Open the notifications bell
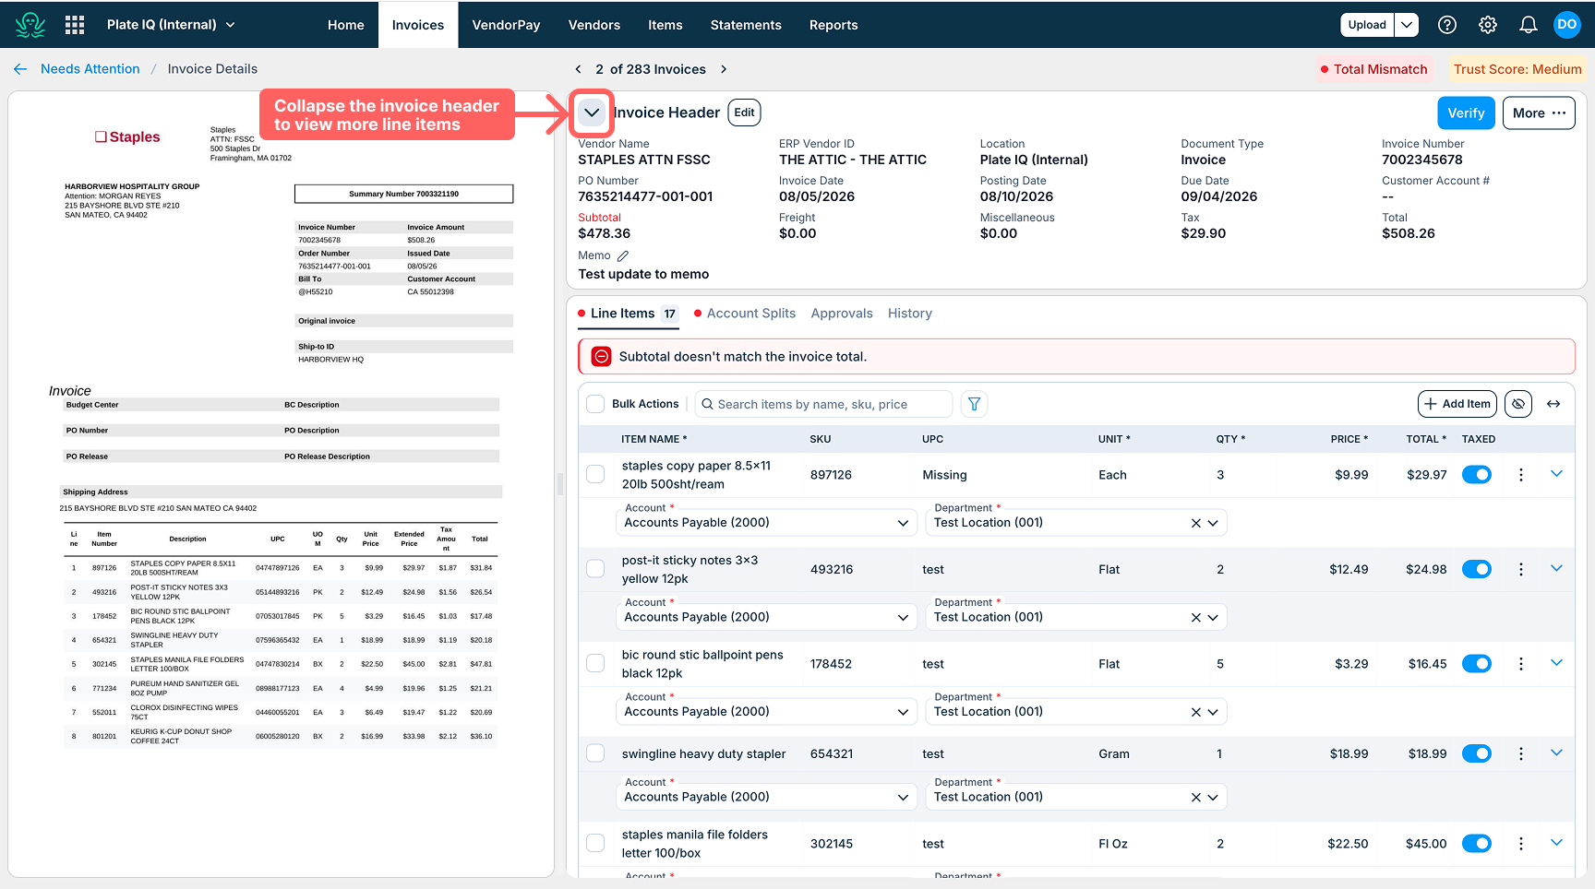1595x889 pixels. (1529, 25)
